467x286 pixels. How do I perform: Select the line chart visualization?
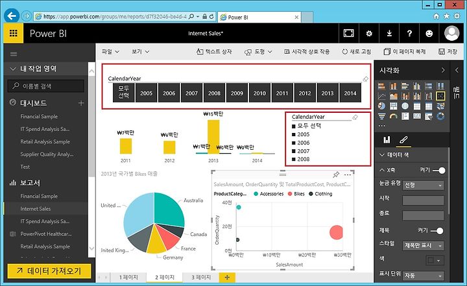381,96
